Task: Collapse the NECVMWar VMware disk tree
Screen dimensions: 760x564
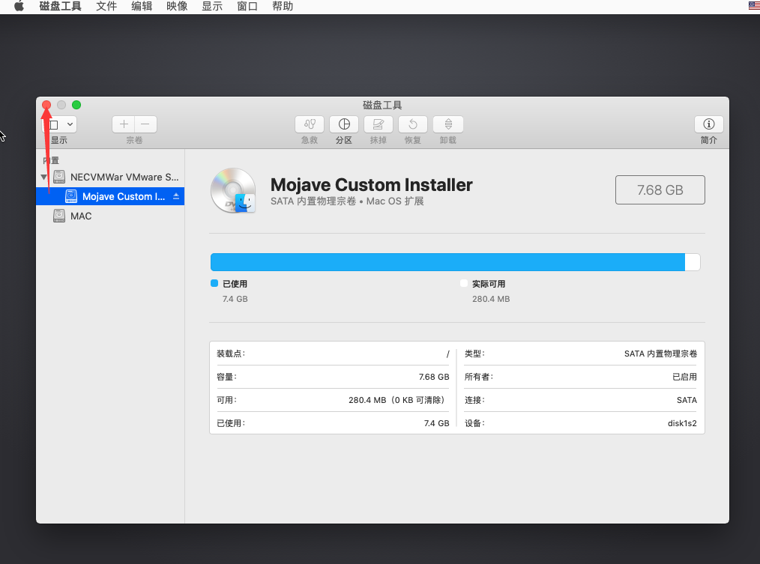Action: pyautogui.click(x=44, y=178)
